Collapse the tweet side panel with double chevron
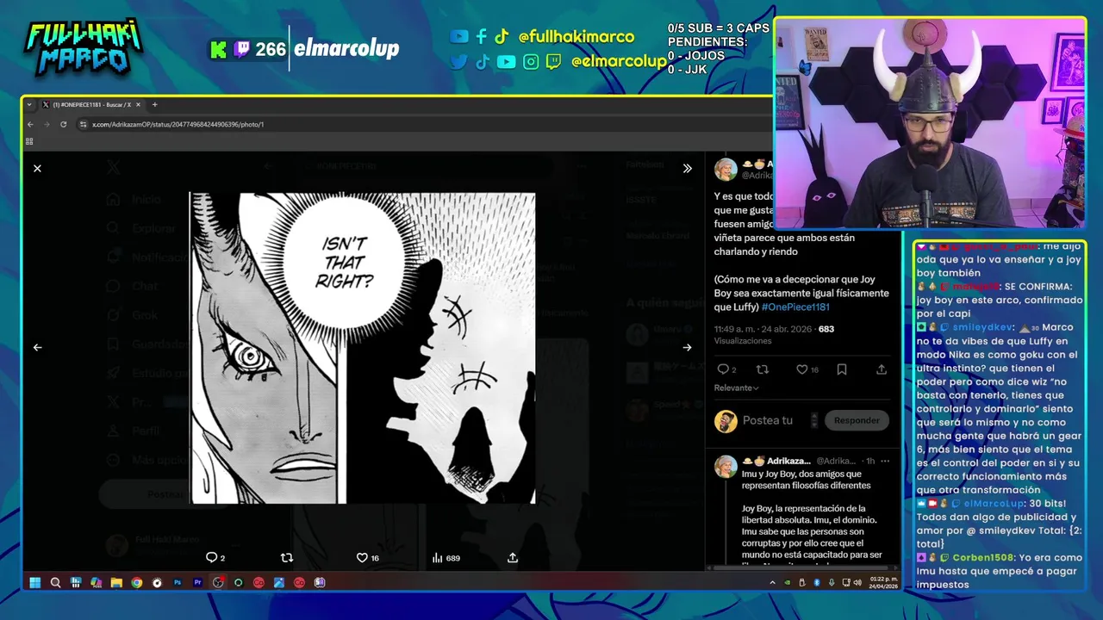Image resolution: width=1103 pixels, height=620 pixels. (687, 169)
